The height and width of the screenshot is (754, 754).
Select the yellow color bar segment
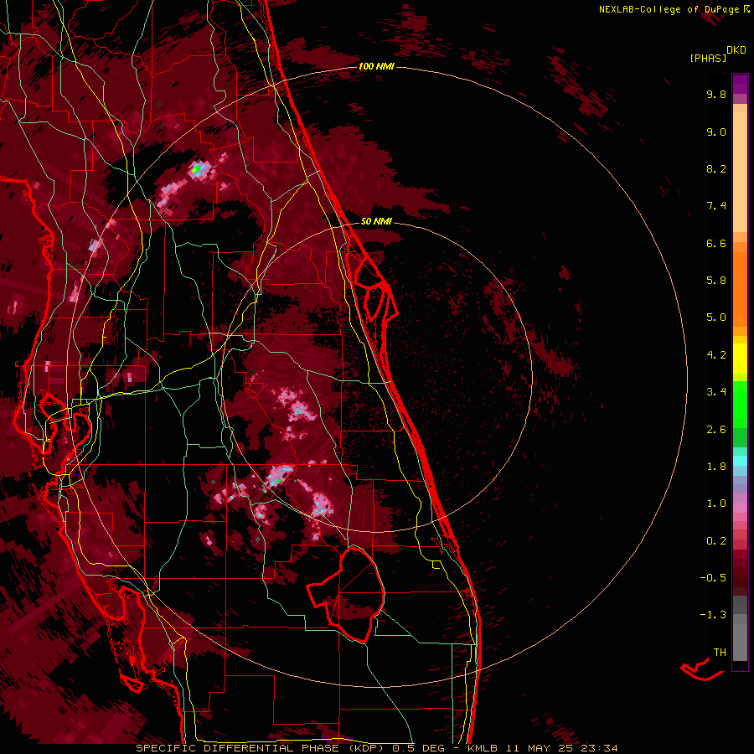[740, 358]
